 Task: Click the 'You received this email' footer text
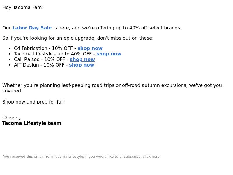pyautogui.click(x=72, y=157)
